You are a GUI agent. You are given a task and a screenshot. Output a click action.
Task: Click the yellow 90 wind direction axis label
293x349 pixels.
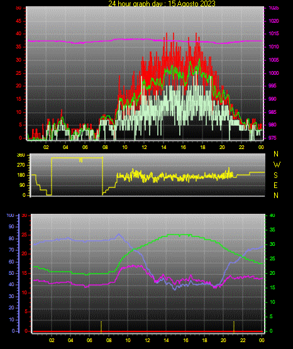coord(22,185)
